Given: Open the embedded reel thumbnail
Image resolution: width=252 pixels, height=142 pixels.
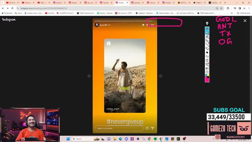Looking at the screenshot, I should coord(125,76).
